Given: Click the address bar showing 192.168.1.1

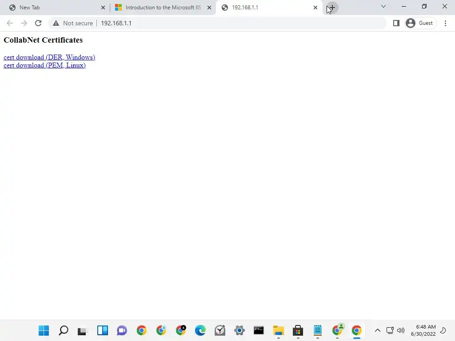Looking at the screenshot, I should click(x=217, y=23).
